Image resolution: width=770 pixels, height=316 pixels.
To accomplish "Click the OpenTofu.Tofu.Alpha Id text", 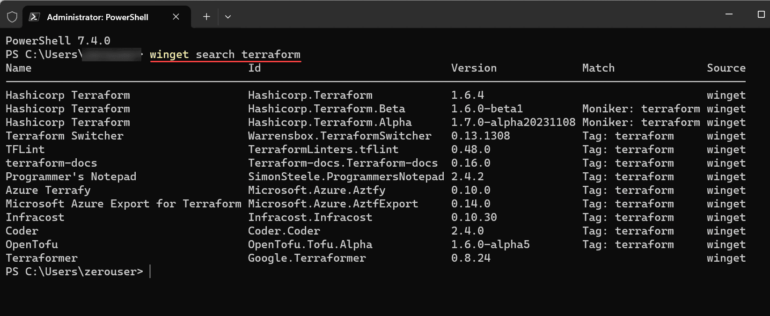I will coord(310,244).
